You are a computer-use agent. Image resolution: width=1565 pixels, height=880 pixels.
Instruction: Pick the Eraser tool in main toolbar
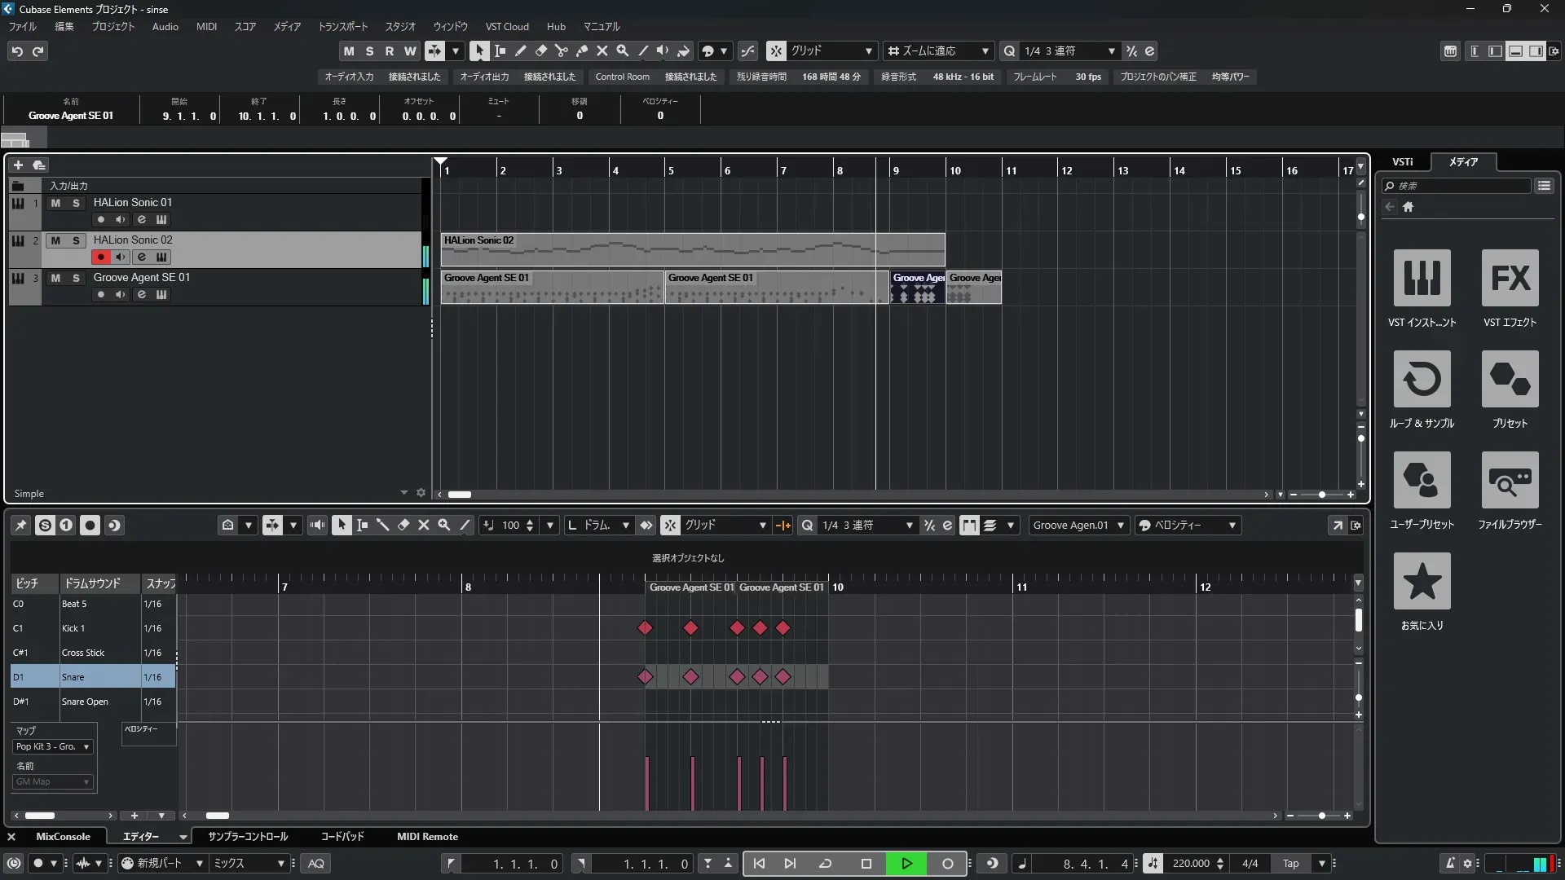[540, 51]
